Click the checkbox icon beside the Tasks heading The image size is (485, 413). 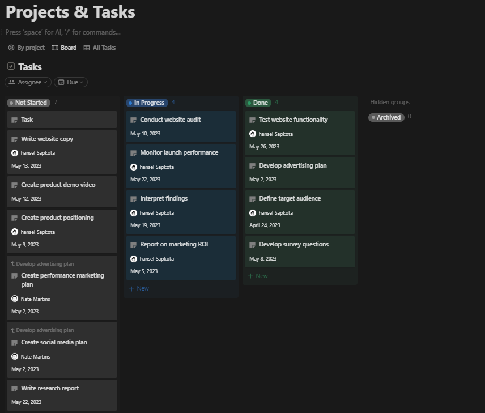pos(10,66)
